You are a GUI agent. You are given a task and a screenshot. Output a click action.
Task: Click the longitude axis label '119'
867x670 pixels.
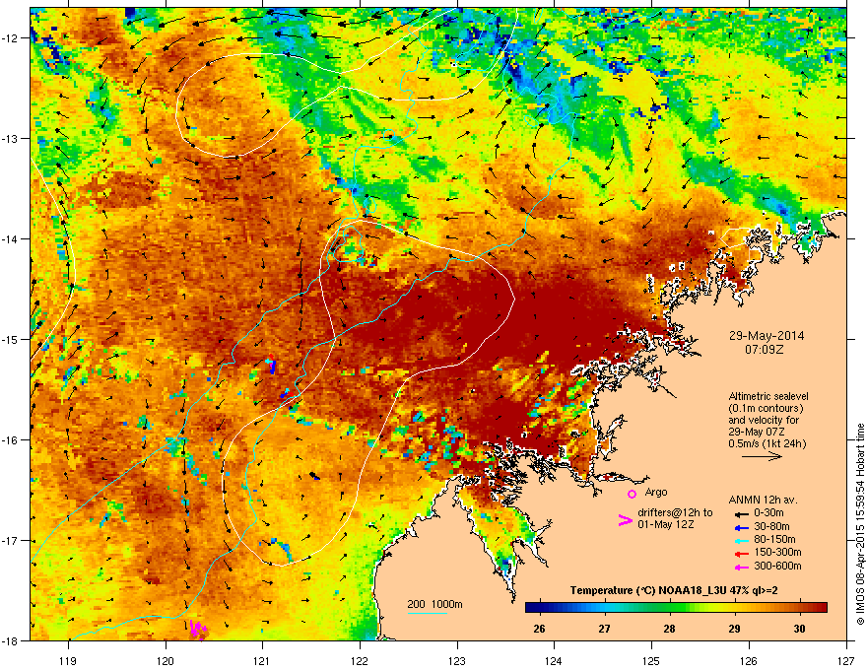[x=68, y=660]
